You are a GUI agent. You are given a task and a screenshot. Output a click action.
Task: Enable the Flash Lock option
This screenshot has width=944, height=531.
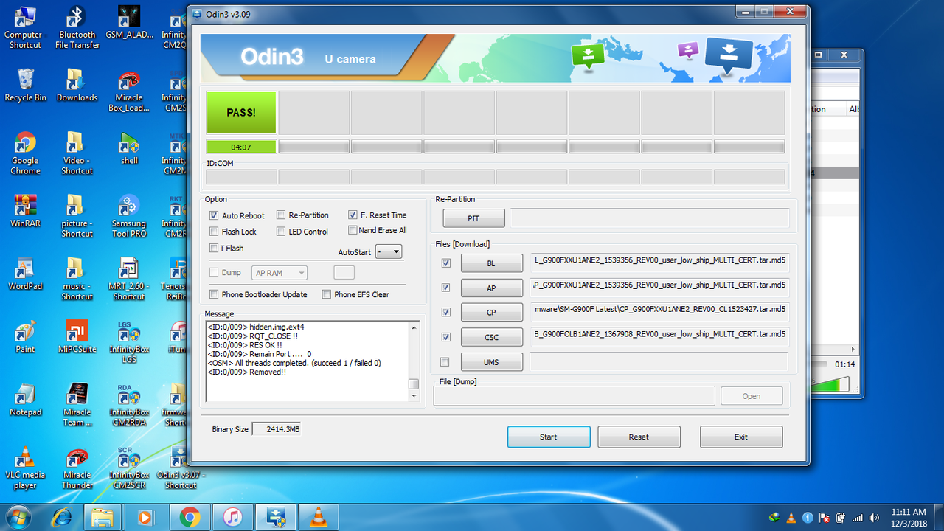pos(214,232)
